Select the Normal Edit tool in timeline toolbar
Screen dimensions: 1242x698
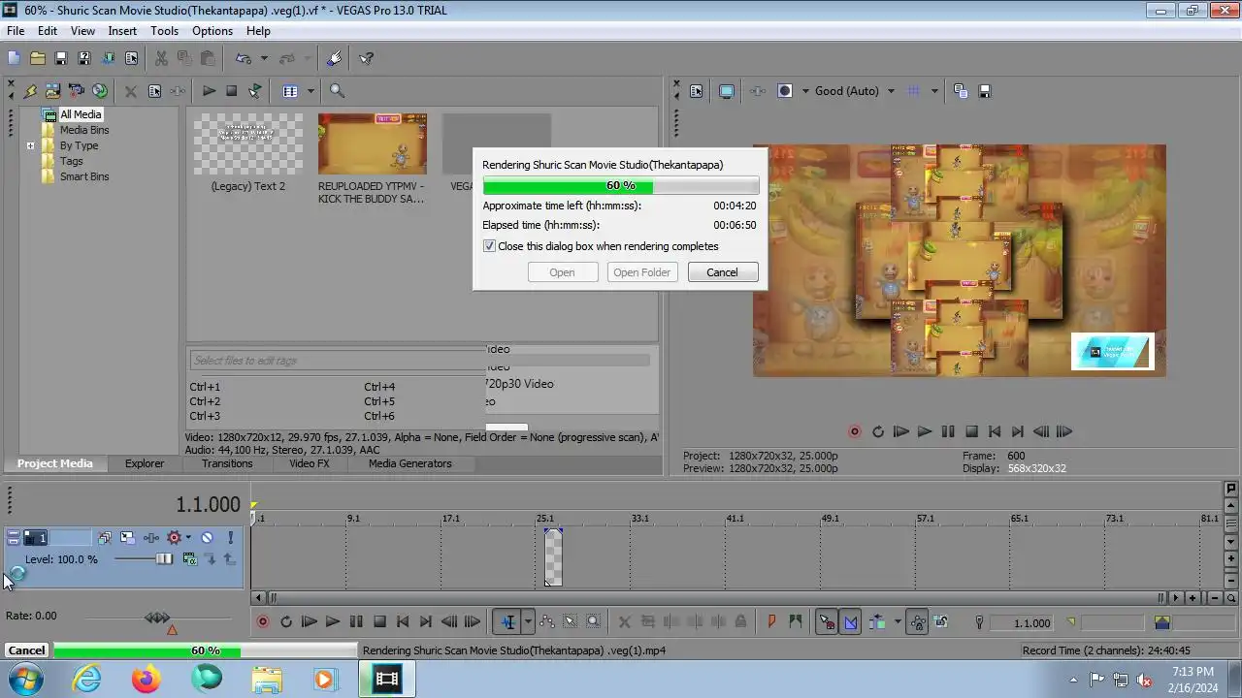(507, 622)
